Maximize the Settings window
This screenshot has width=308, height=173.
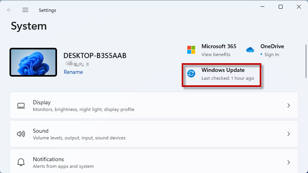281,7
